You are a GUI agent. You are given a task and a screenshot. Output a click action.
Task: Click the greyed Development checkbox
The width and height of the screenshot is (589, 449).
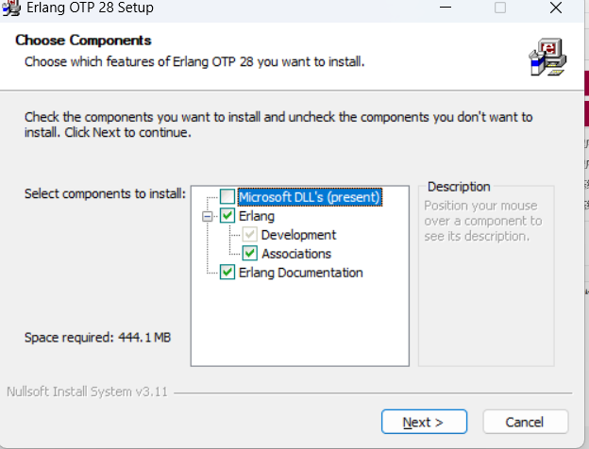[x=250, y=235]
